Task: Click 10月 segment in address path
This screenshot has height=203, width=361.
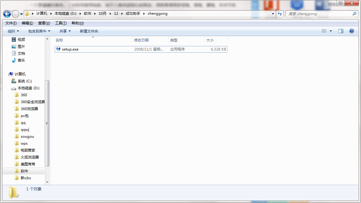Action: click(x=103, y=14)
